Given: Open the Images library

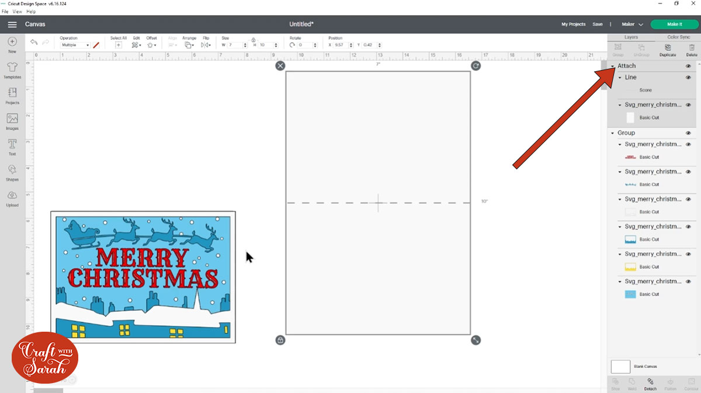Looking at the screenshot, I should point(12,121).
